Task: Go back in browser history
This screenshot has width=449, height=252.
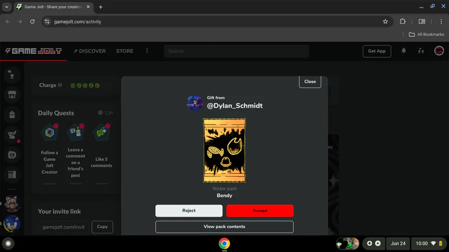Action: pyautogui.click(x=7, y=21)
